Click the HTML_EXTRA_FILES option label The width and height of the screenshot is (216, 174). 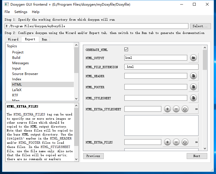pos(99,142)
